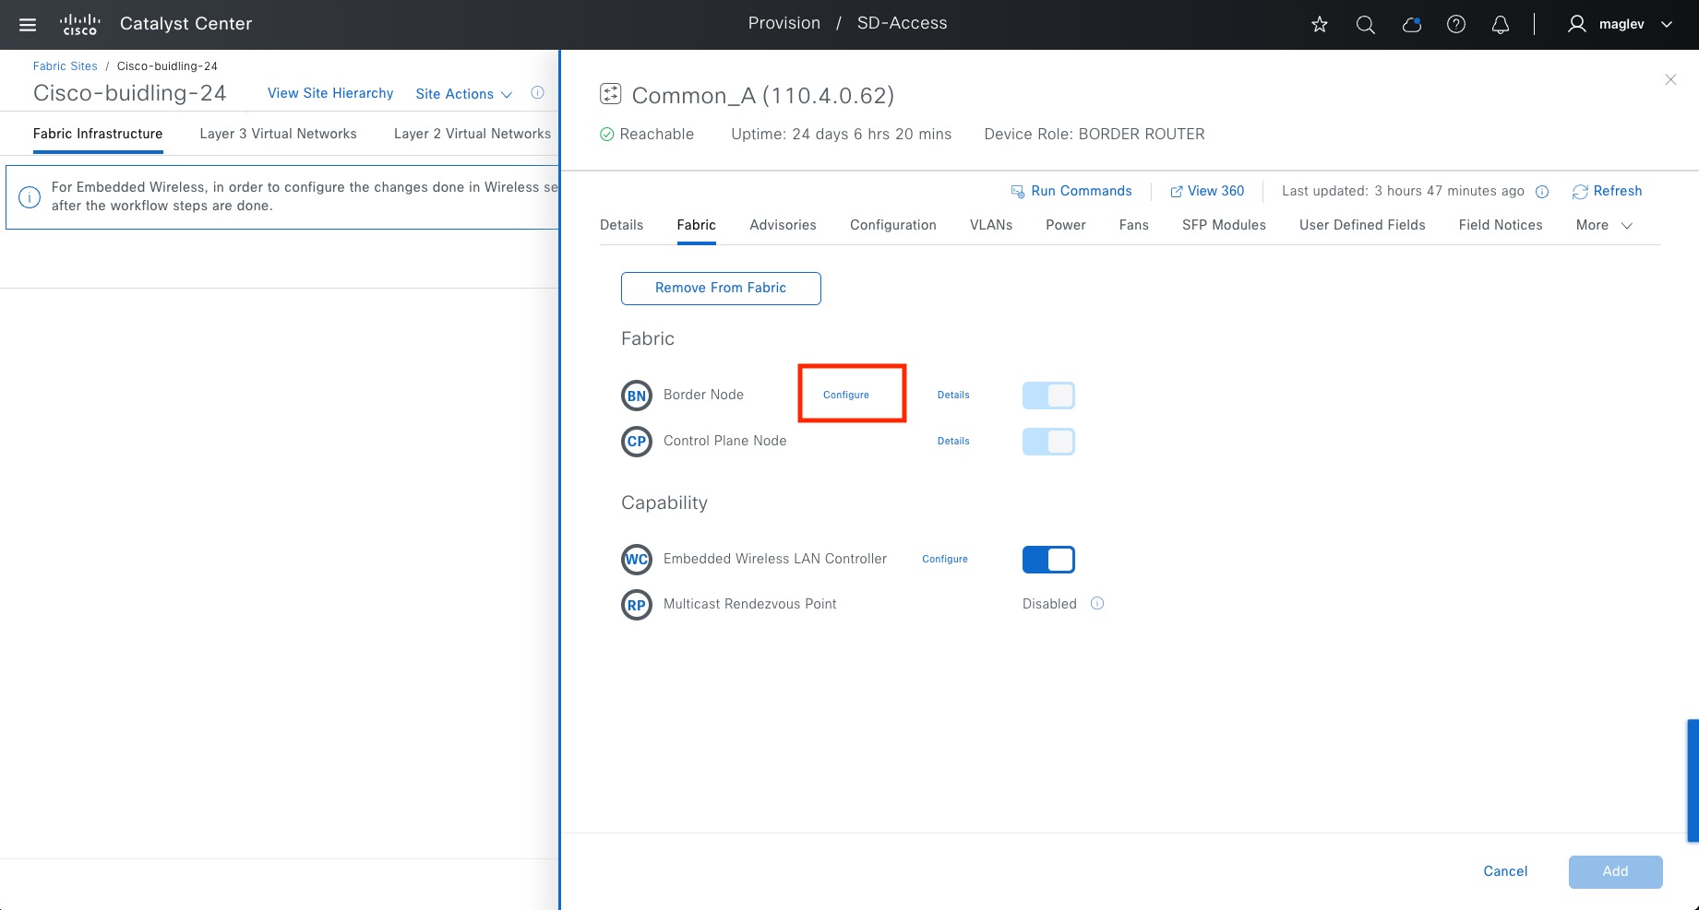The width and height of the screenshot is (1699, 910).
Task: Open the Layer 3 Virtual Networks tab
Action: click(x=278, y=134)
